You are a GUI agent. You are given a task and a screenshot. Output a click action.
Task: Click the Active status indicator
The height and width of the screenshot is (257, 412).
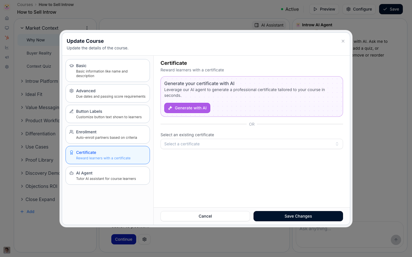[x=290, y=9]
